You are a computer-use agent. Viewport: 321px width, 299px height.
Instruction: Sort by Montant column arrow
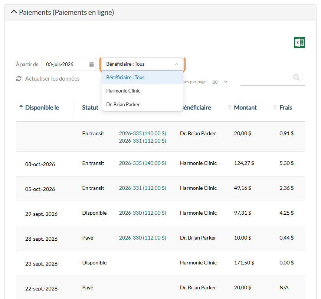[230, 107]
